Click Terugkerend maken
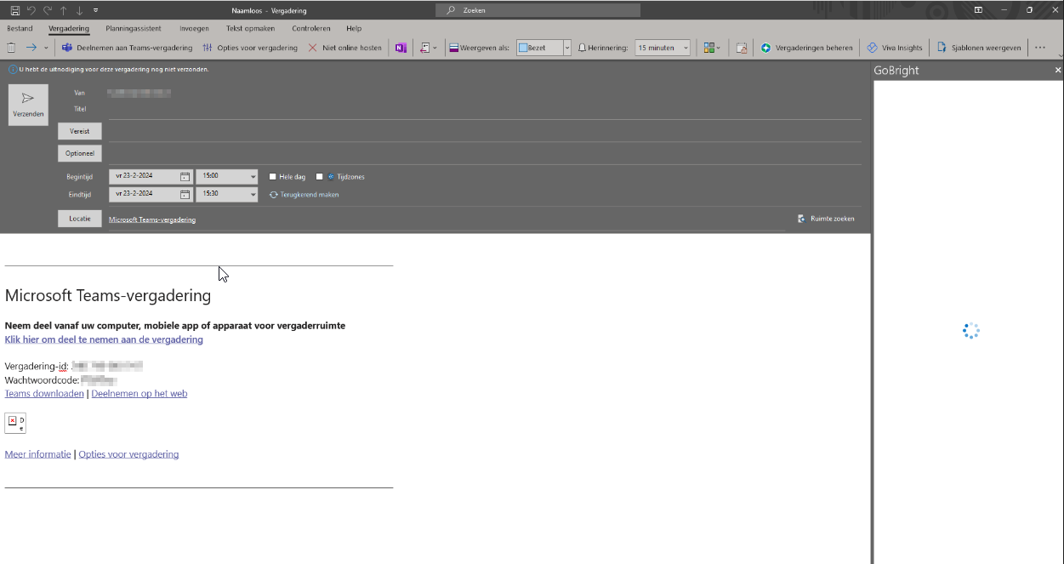This screenshot has height=564, width=1064. coord(304,195)
